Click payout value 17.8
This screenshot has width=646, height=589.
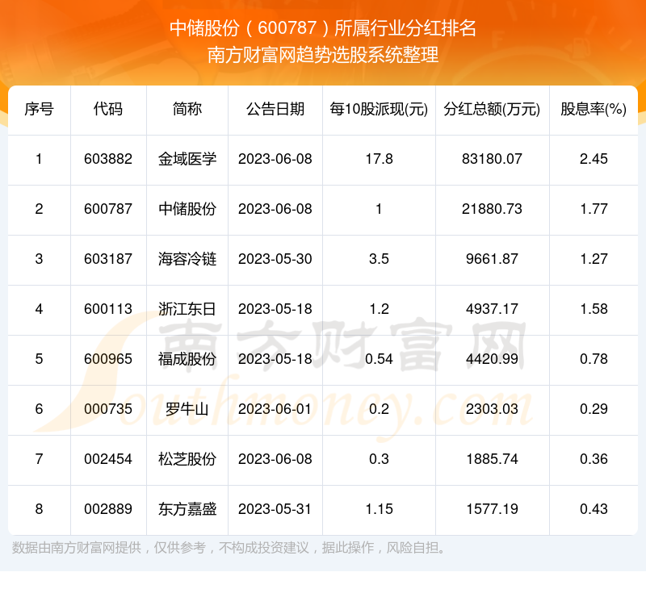[x=379, y=159]
